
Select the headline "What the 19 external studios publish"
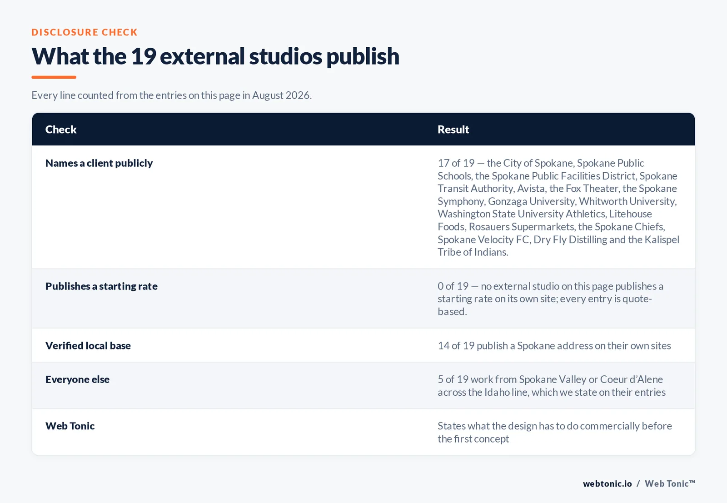215,56
